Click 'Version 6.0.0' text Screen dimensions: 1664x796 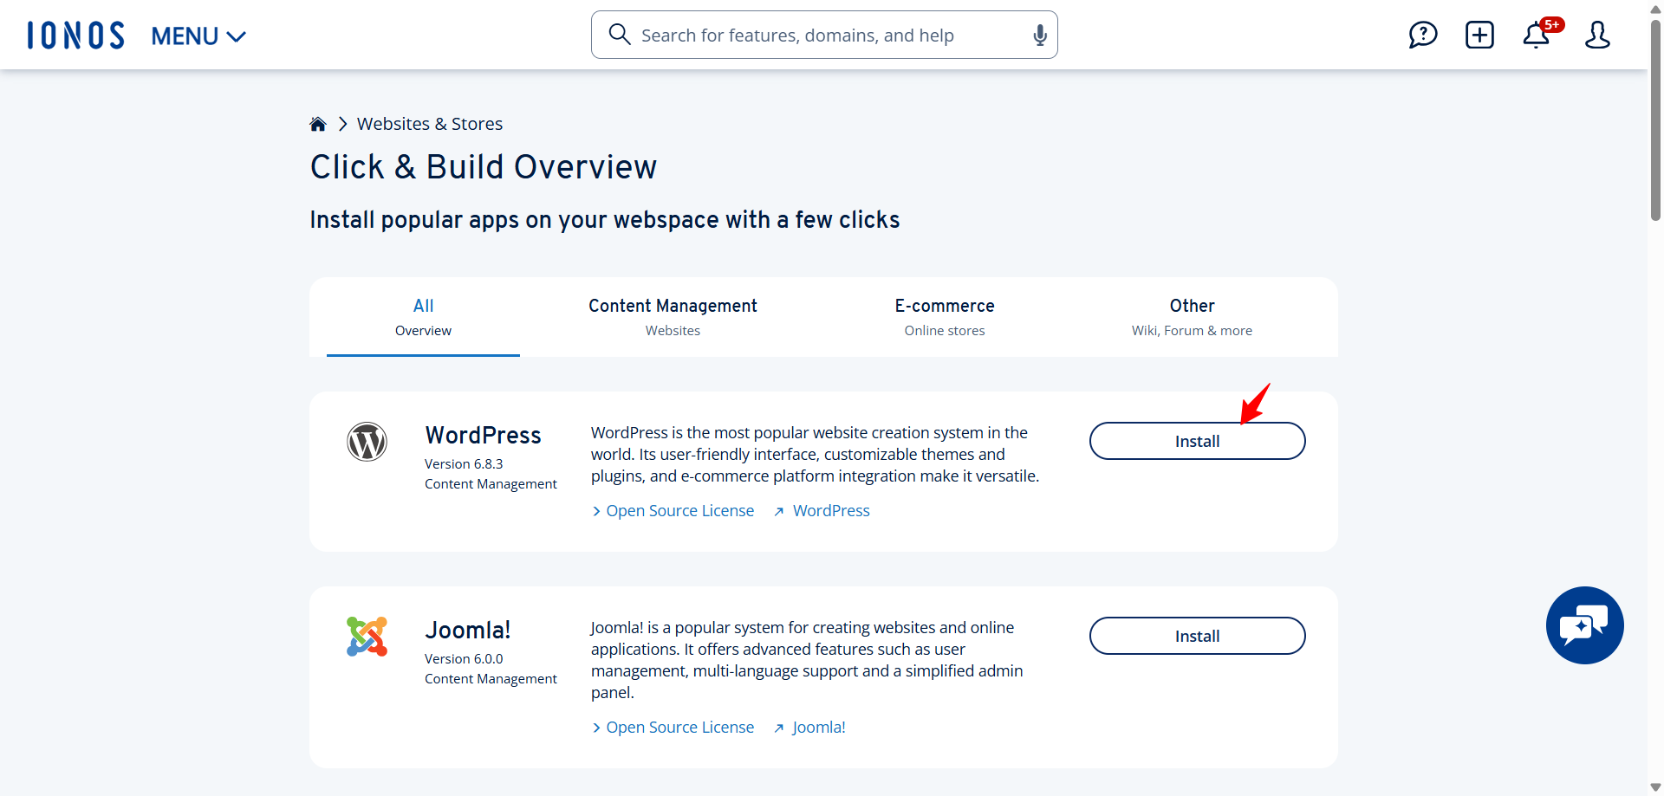coord(464,659)
